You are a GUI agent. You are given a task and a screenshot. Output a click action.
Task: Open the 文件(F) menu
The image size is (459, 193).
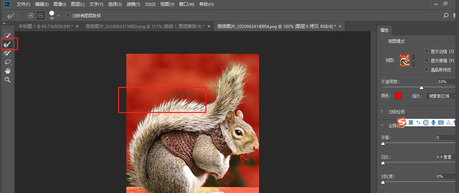(x=24, y=4)
